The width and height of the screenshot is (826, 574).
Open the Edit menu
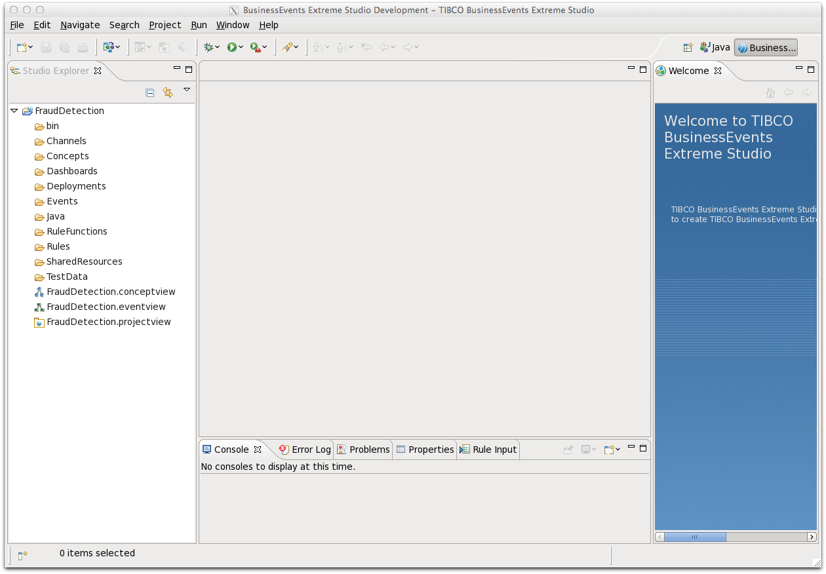click(42, 25)
